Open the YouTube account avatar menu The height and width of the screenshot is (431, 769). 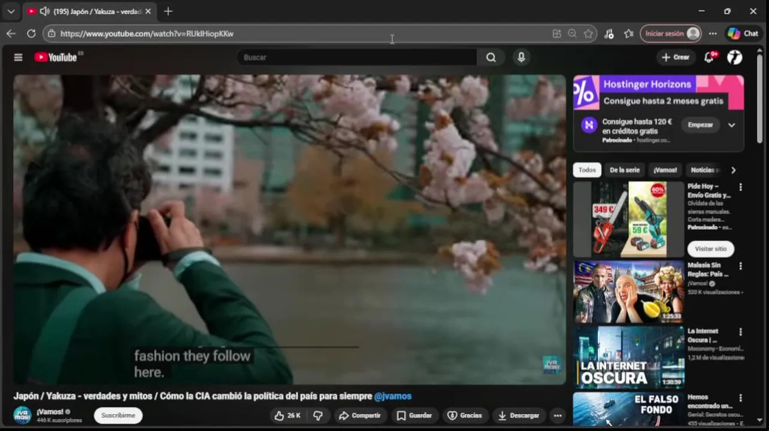(x=735, y=57)
